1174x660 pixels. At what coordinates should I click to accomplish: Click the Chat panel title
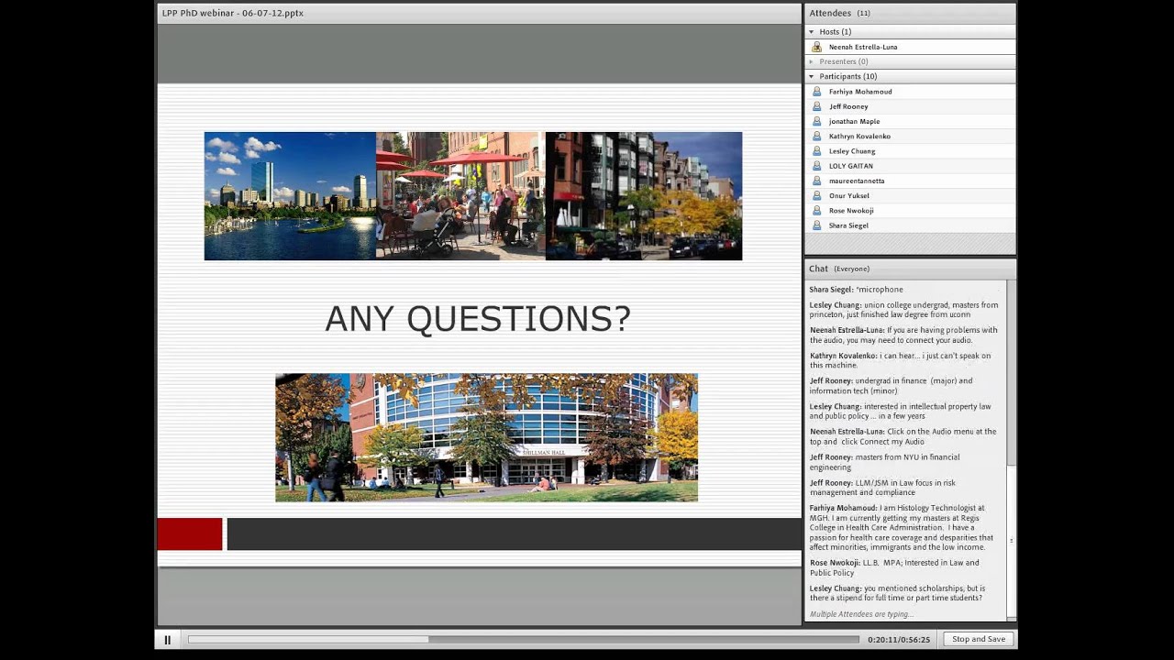click(818, 269)
